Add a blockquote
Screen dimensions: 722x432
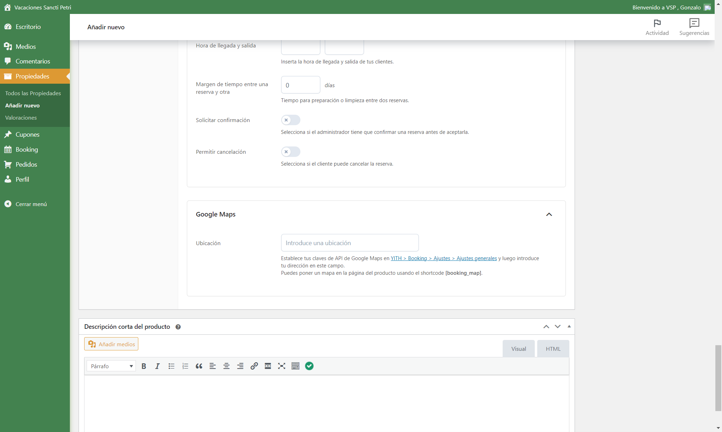[x=199, y=366]
